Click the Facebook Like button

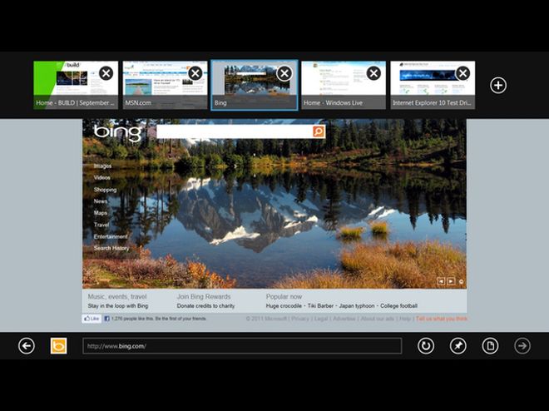pyautogui.click(x=91, y=319)
